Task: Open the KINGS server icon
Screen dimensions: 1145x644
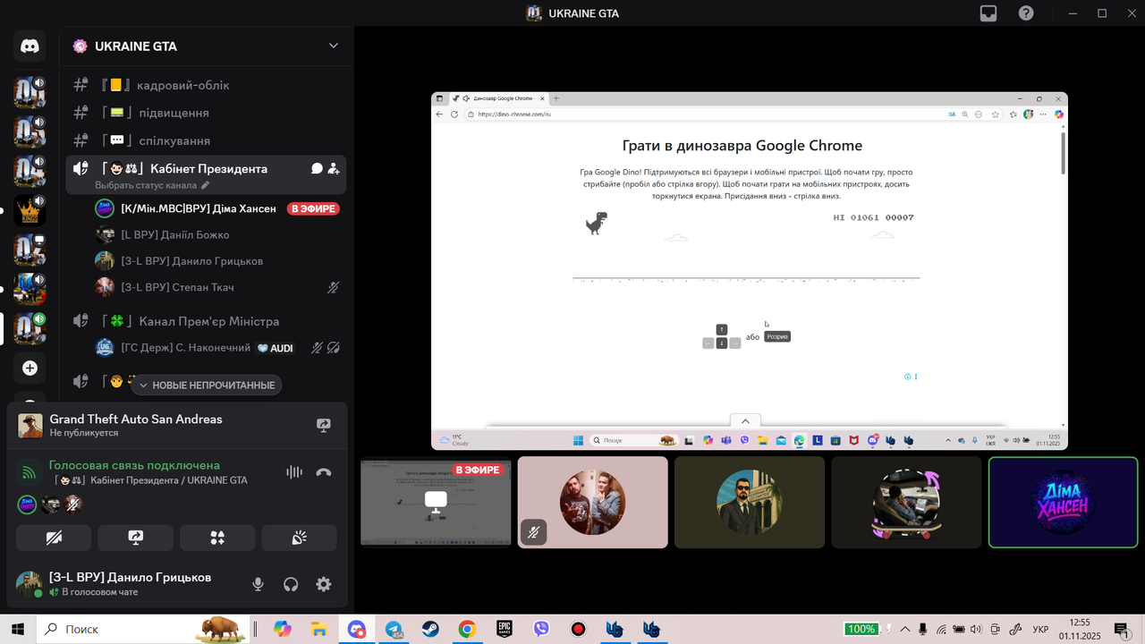Action: pos(30,210)
